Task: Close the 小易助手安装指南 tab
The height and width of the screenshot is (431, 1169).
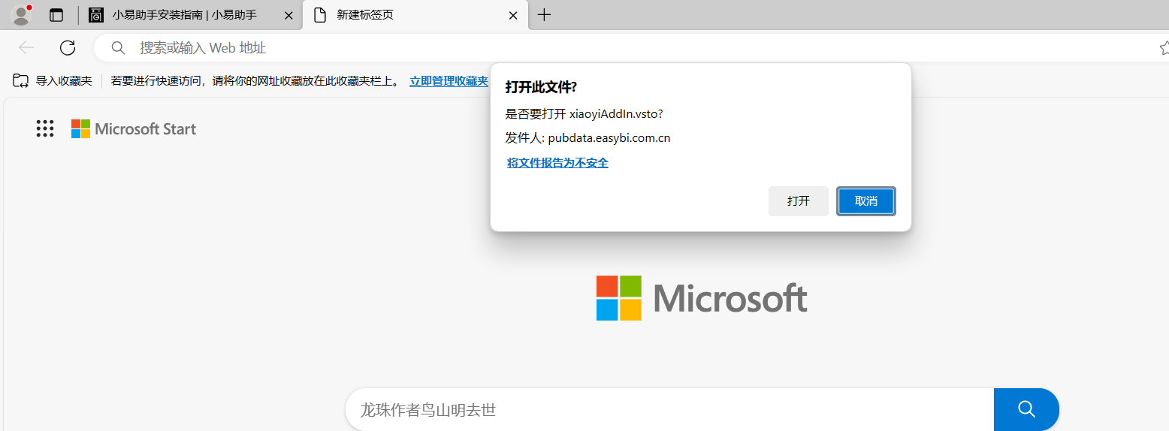Action: (288, 15)
